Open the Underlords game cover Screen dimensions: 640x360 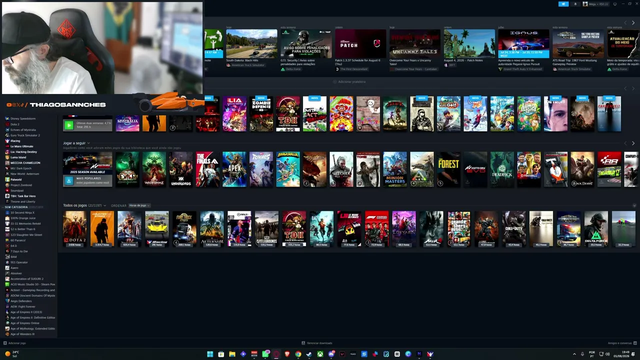(x=181, y=169)
